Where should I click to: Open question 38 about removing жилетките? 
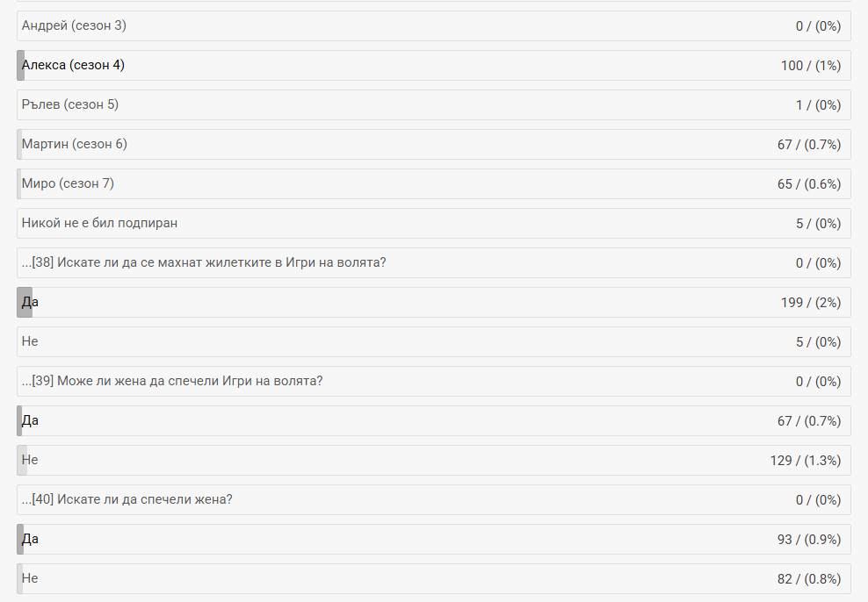tap(204, 262)
